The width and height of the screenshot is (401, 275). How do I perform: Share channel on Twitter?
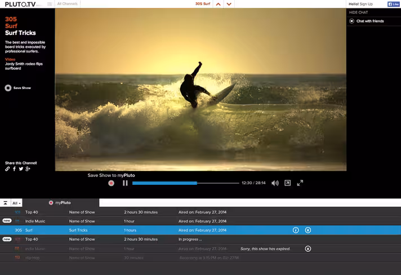tap(21, 169)
